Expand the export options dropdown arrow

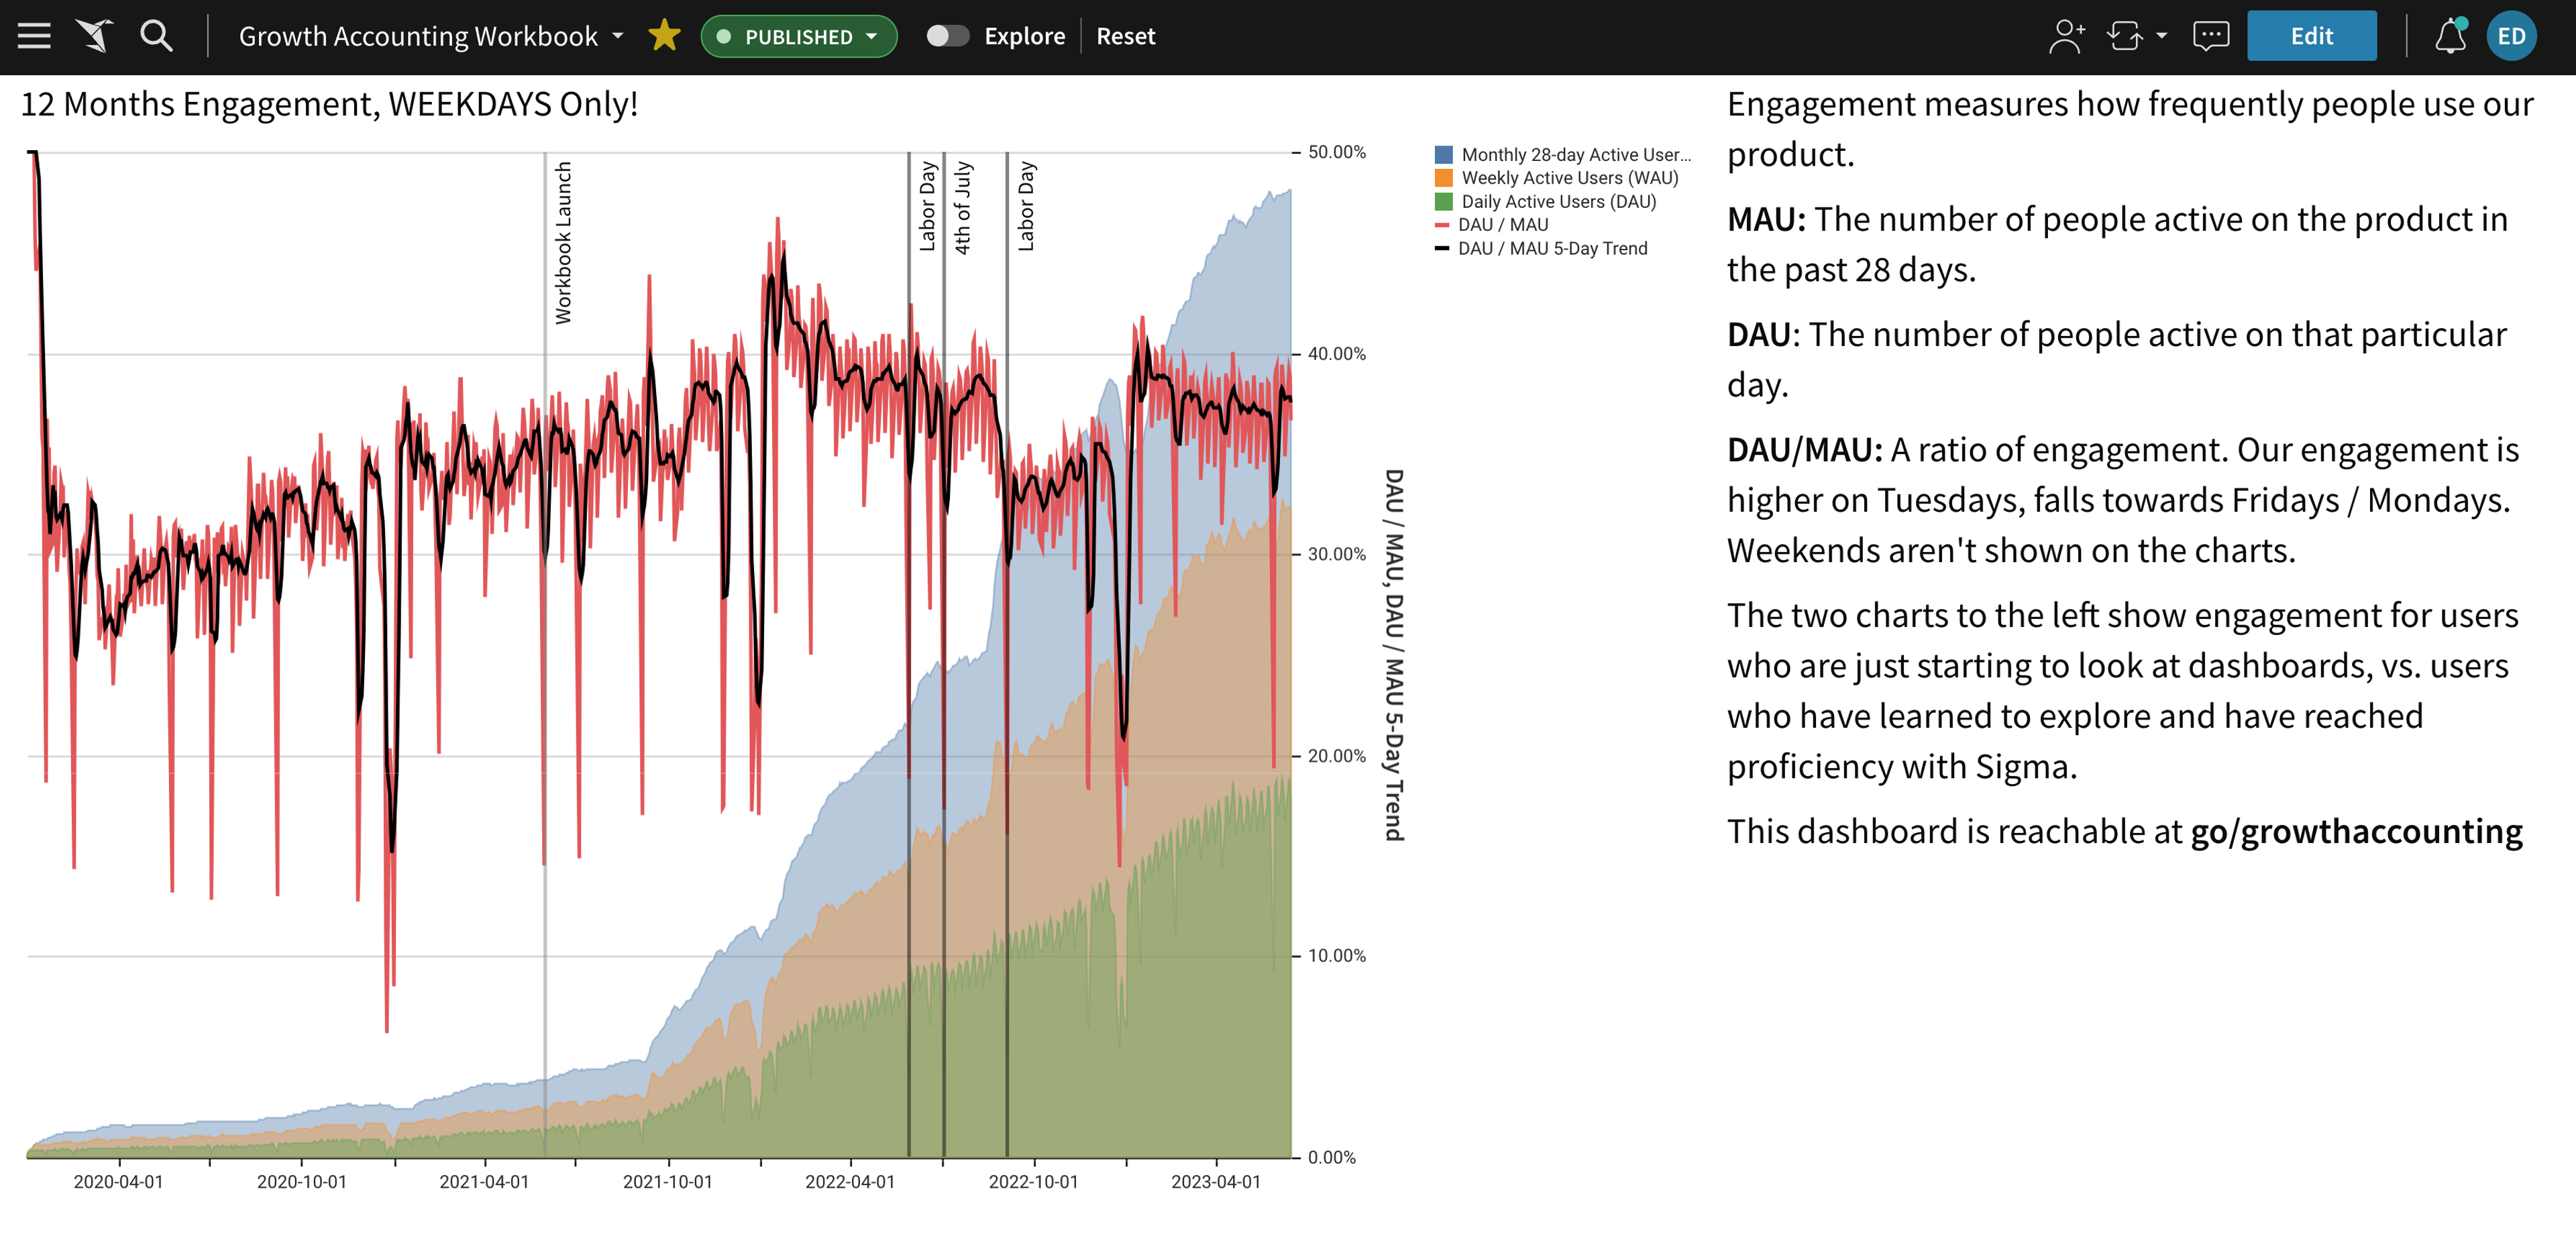point(2162,36)
